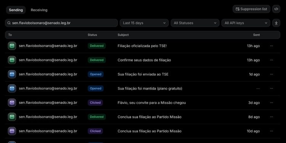Viewport: 286px width, 143px height.
Task: Click Opened badge for 'Sua filiação foi enviada ao TSE'
Action: click(96, 74)
